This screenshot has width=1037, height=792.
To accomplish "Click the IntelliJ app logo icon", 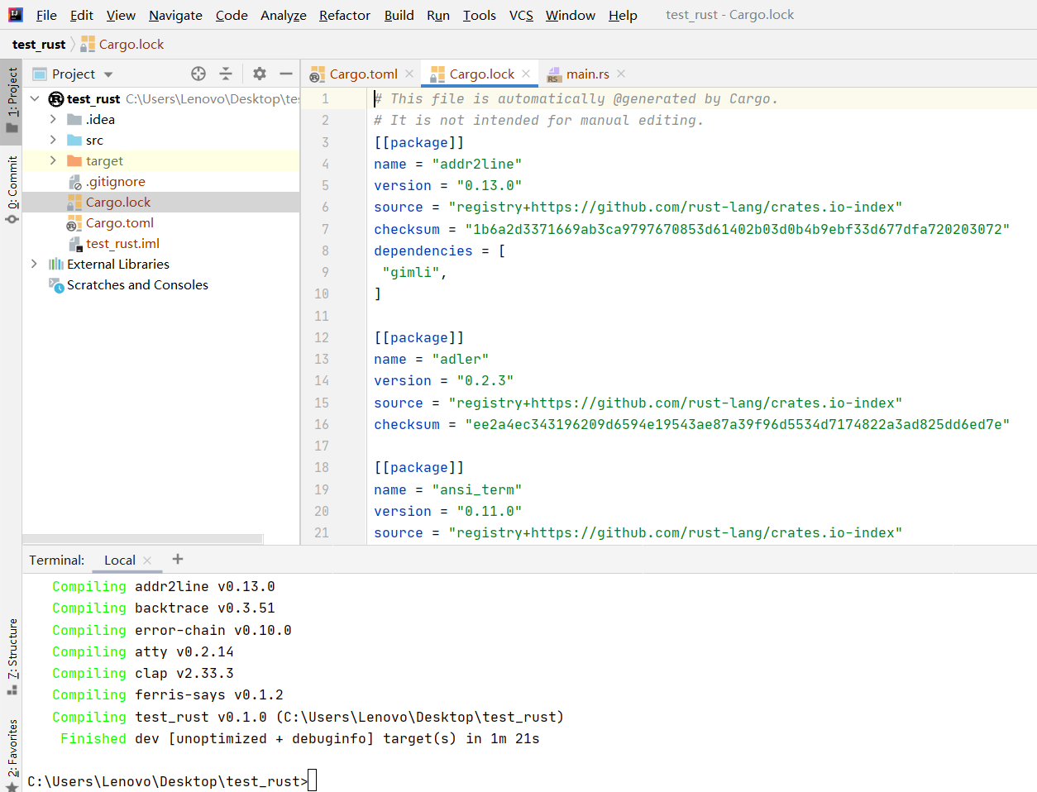I will 16,14.
